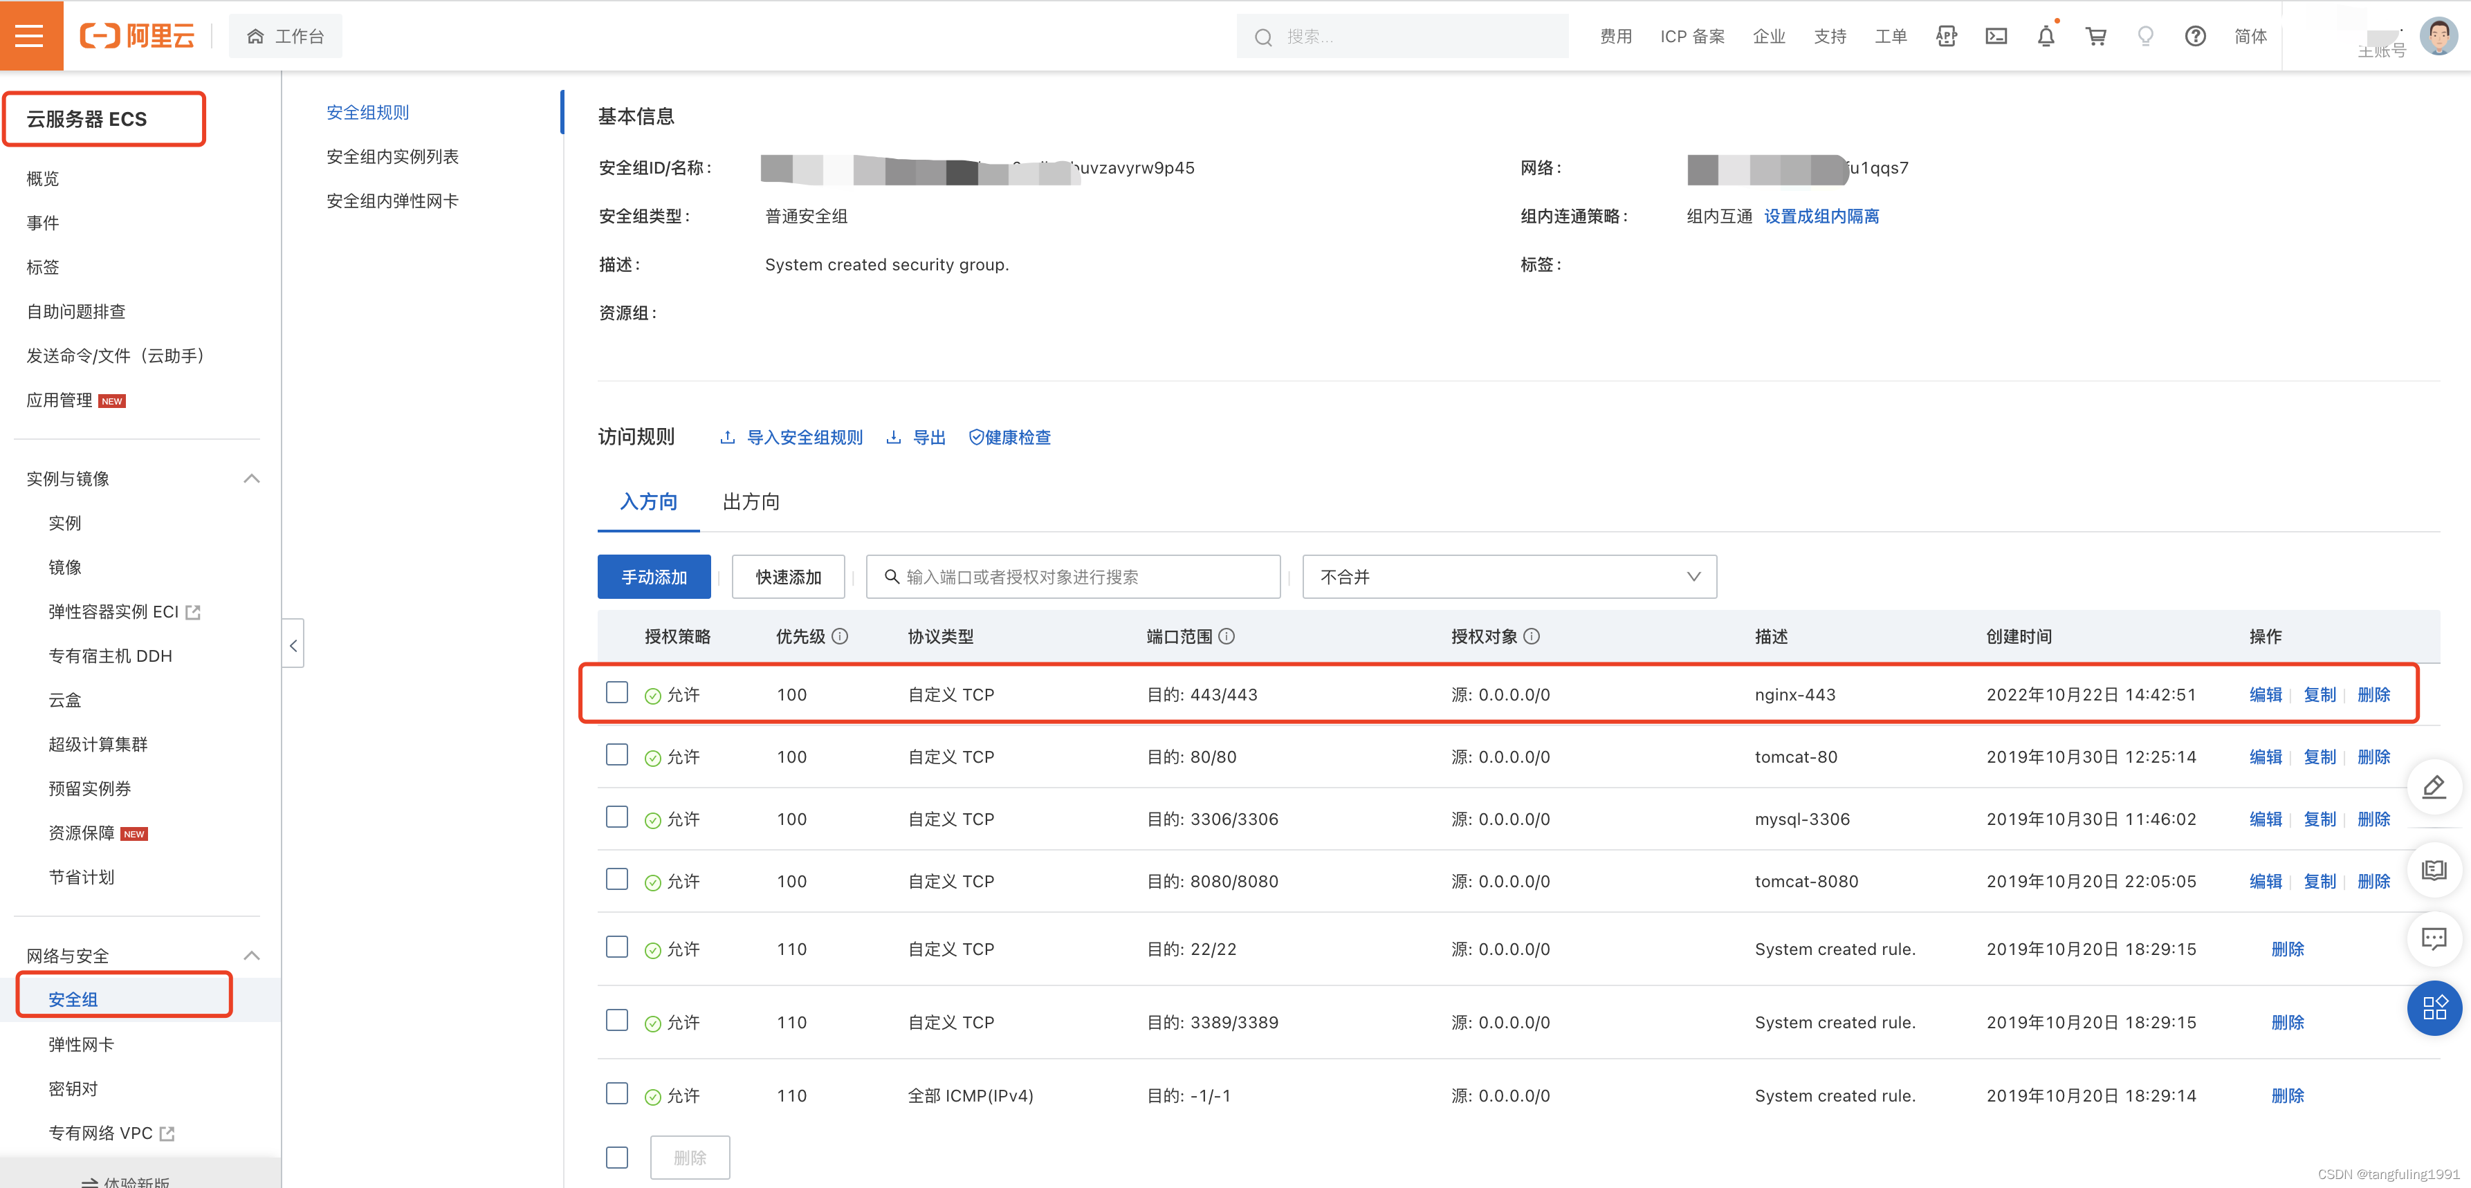Open 安全组内弹性网卡
The width and height of the screenshot is (2471, 1188).
point(392,201)
